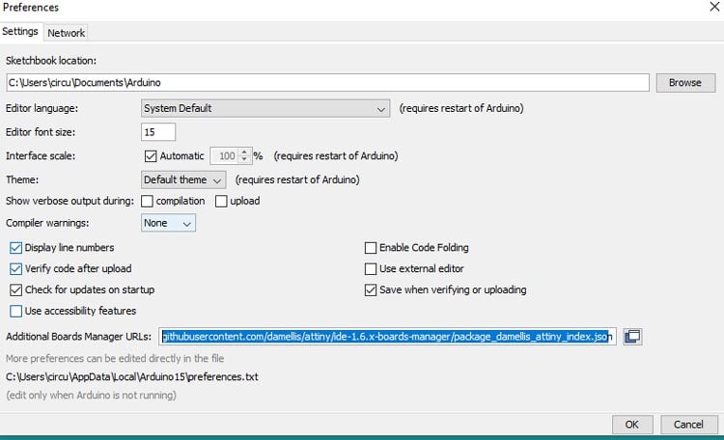Toggle Use accessibility features checkbox
This screenshot has height=440, width=724.
click(x=15, y=311)
